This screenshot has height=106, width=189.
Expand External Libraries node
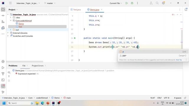(8, 33)
